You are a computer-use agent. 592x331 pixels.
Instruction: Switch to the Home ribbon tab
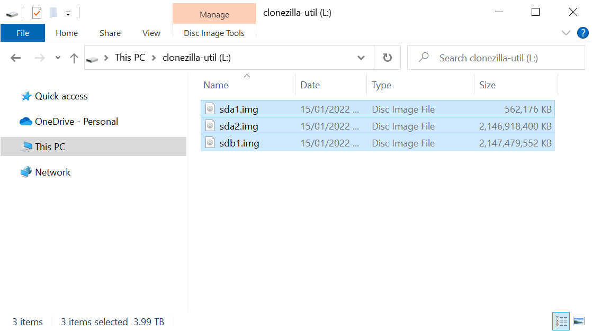point(67,33)
